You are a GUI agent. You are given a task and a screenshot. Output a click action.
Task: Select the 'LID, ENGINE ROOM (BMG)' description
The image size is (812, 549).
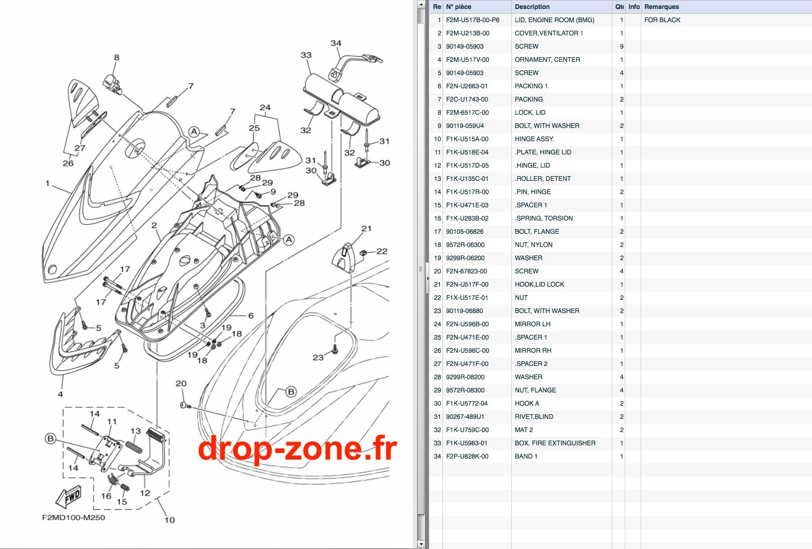click(555, 20)
